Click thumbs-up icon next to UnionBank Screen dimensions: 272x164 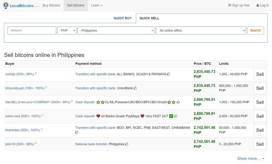(x=135, y=88)
